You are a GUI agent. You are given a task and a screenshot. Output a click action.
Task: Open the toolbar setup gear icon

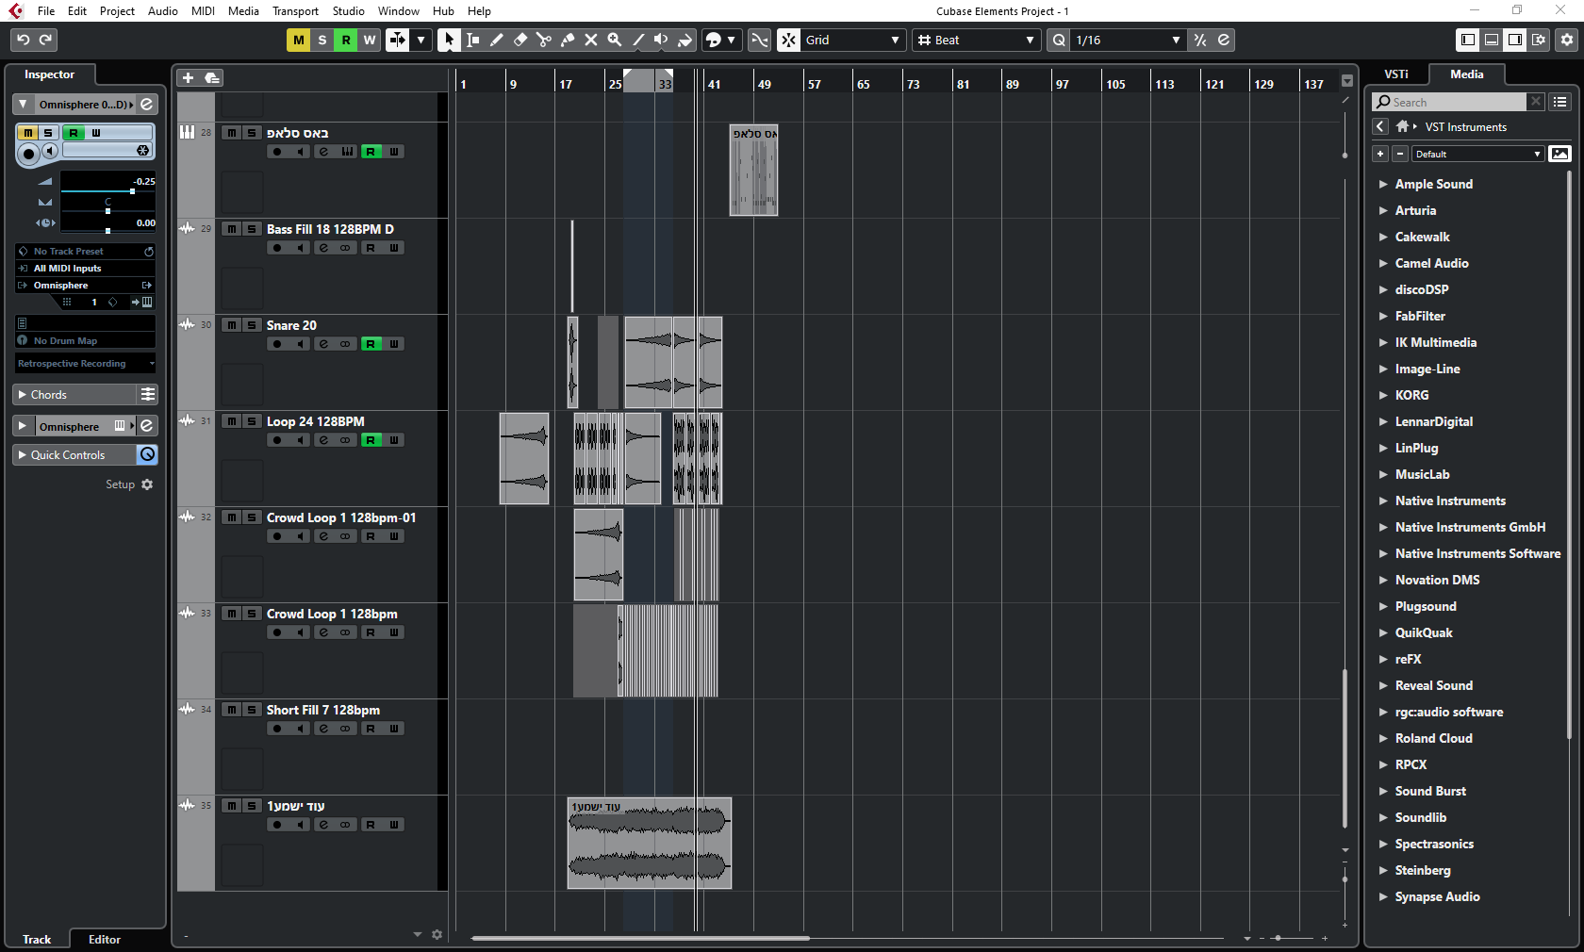click(x=1567, y=40)
